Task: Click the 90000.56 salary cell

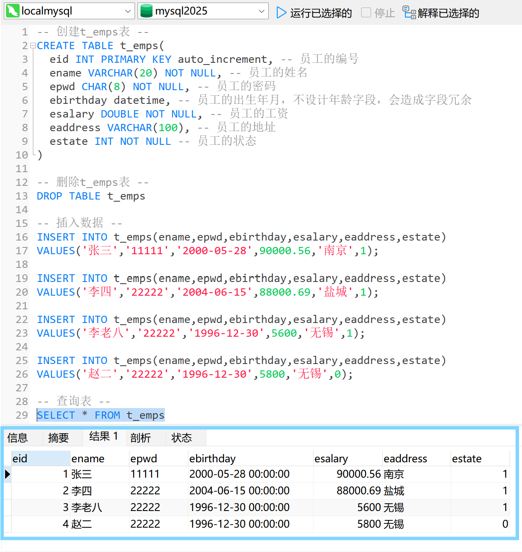Action: click(348, 474)
